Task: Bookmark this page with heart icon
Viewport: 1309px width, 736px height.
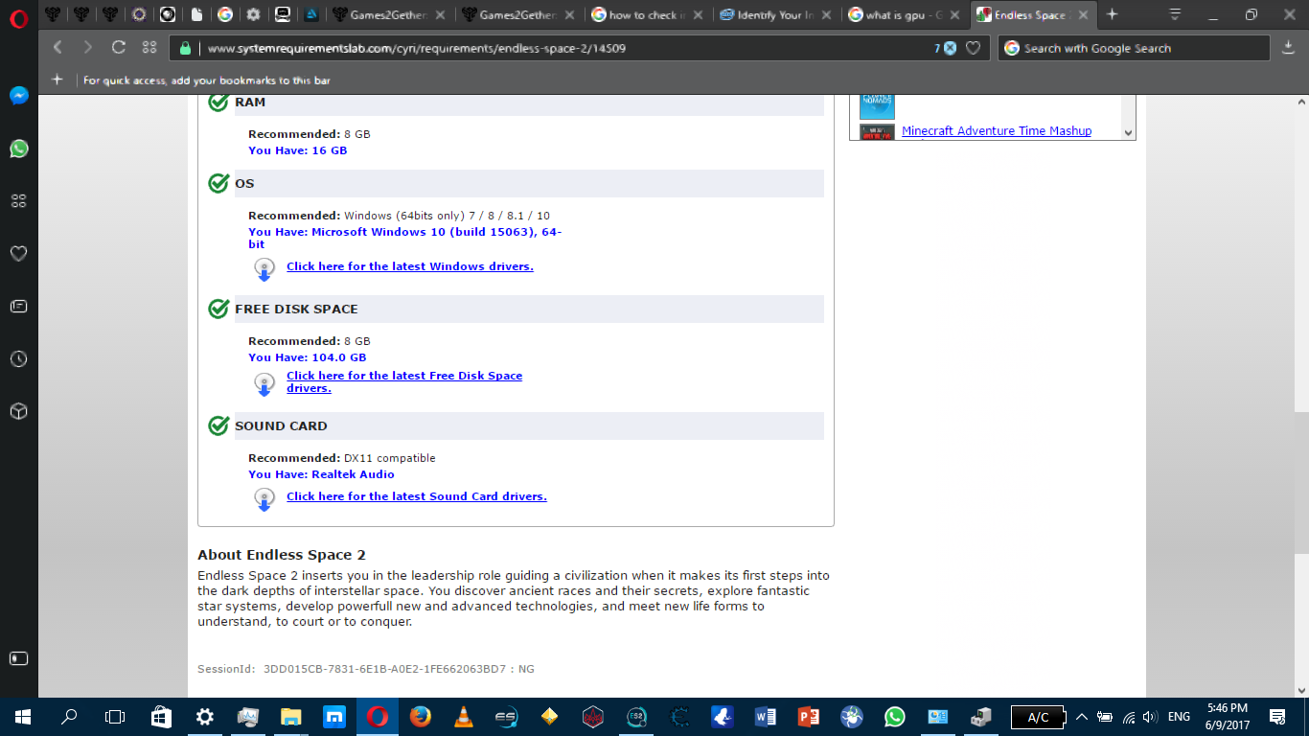Action: pyautogui.click(x=974, y=48)
